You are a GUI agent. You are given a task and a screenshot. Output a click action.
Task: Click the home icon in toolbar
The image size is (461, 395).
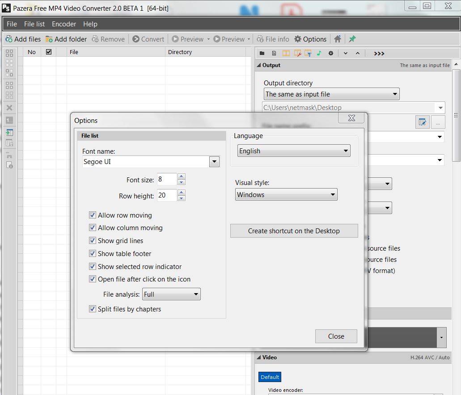click(x=338, y=39)
